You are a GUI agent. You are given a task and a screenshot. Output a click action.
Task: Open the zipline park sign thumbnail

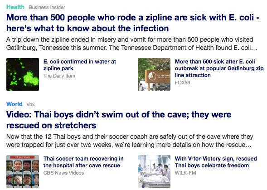[154, 74]
